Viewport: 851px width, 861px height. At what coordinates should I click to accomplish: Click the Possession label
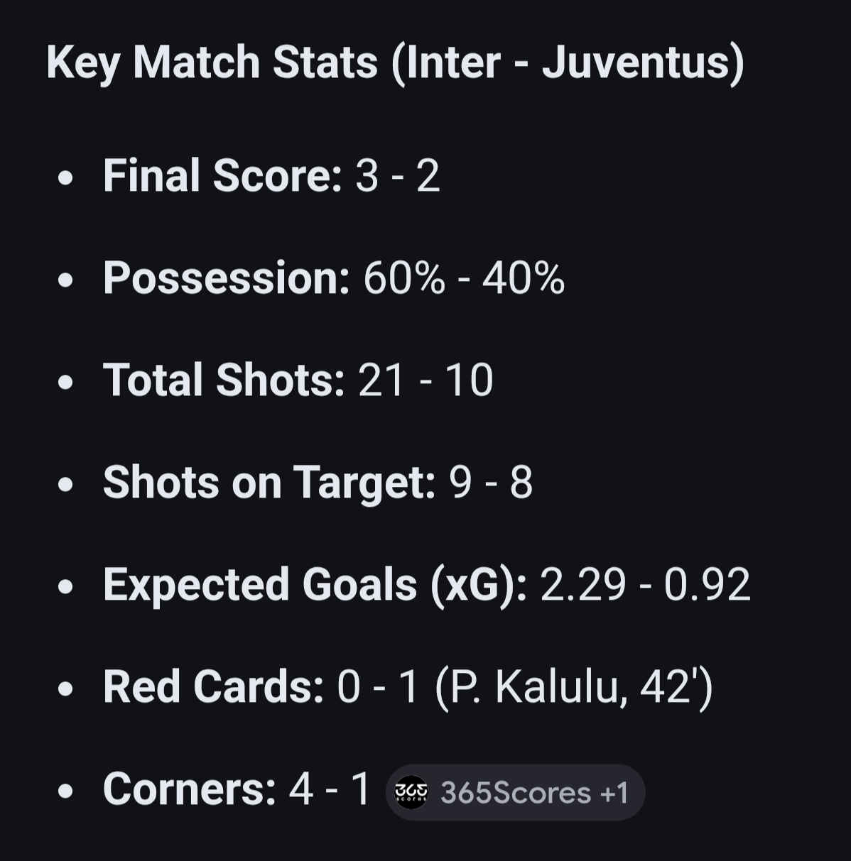pyautogui.click(x=227, y=278)
